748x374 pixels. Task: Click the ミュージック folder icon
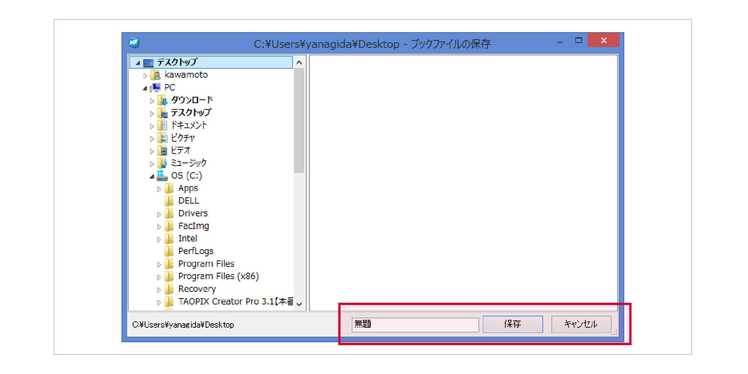point(162,163)
